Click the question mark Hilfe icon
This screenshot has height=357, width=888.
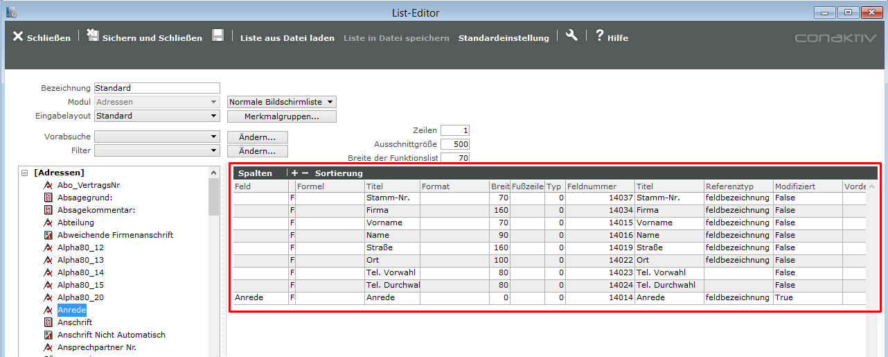(599, 36)
